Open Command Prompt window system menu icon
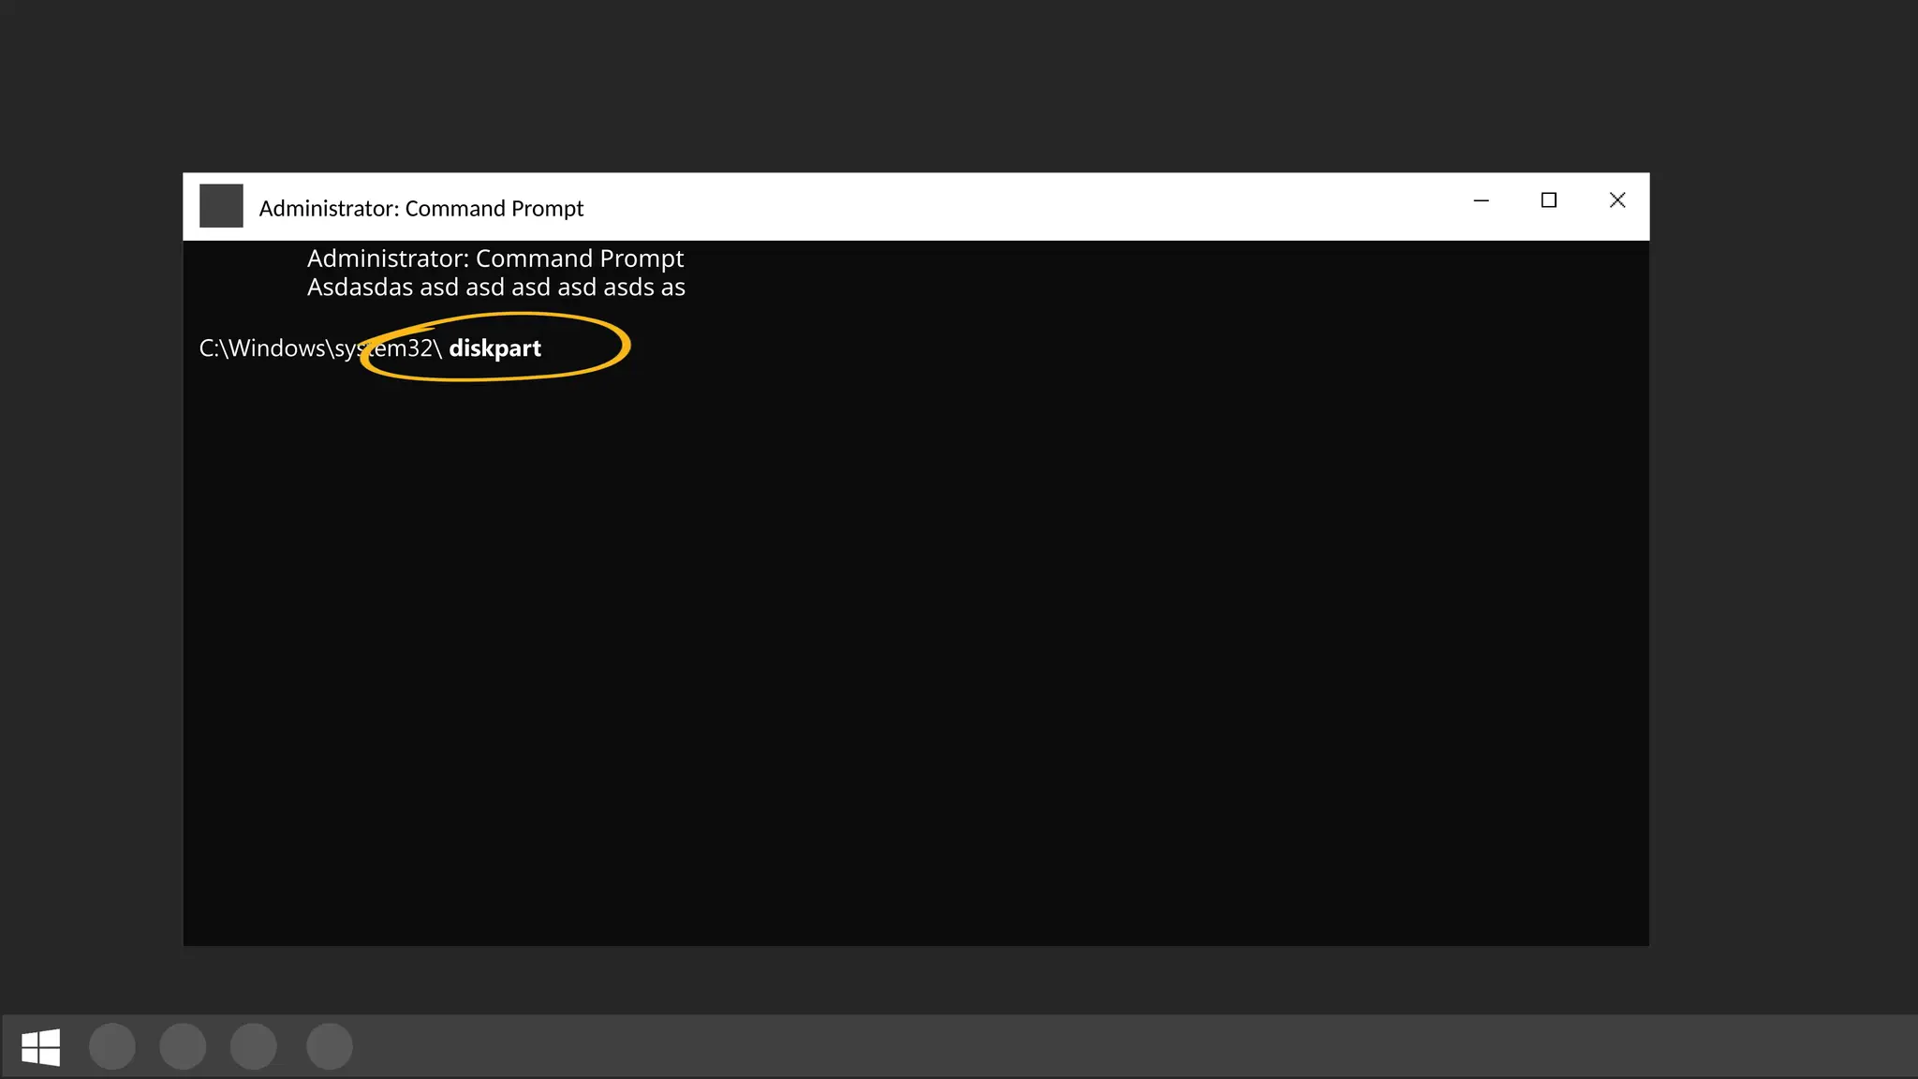1918x1079 pixels. 221,206
